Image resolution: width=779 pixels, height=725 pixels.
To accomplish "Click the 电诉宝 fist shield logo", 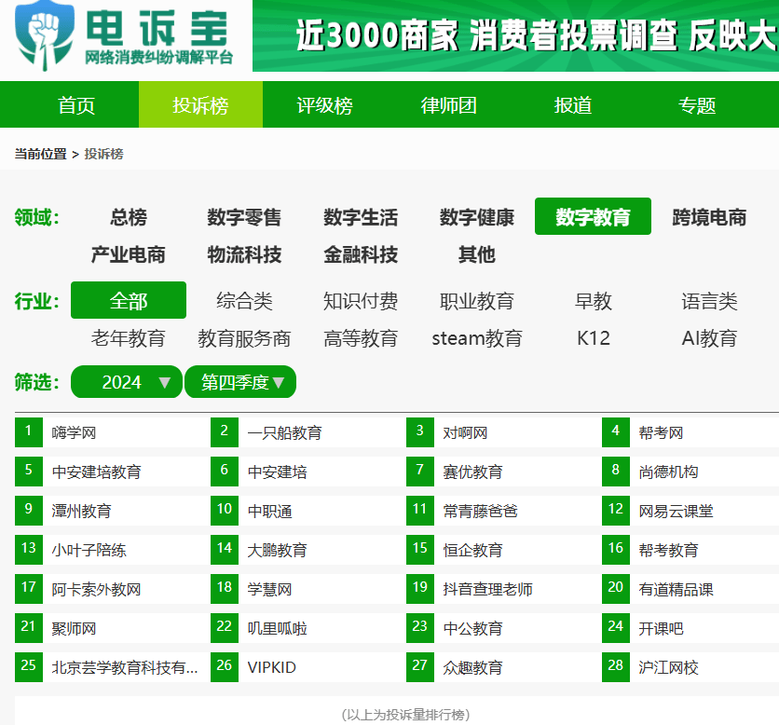I will click(44, 35).
